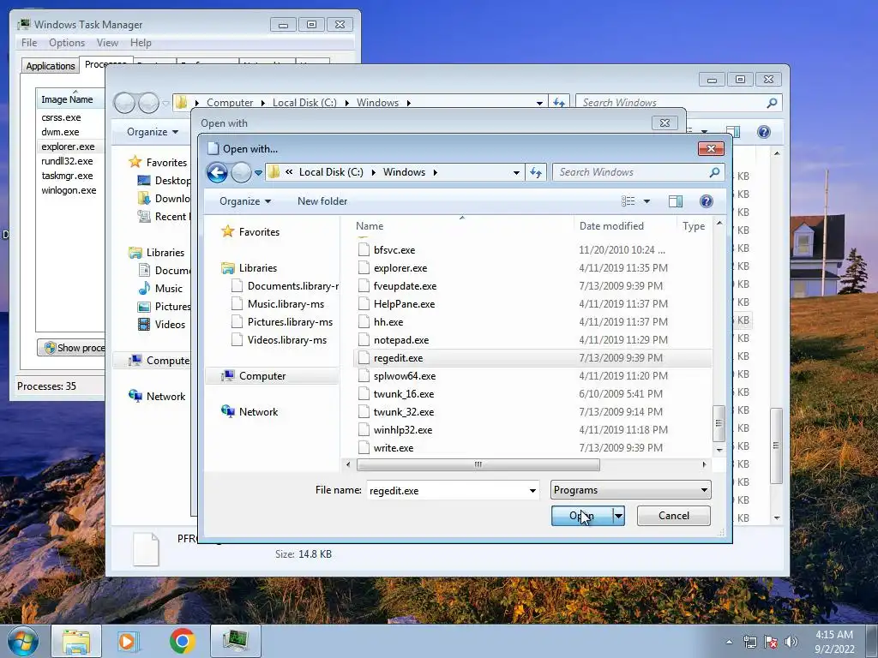Click the preview pane icon in background Explorer toolbar
The image size is (878, 658).
[x=733, y=131]
